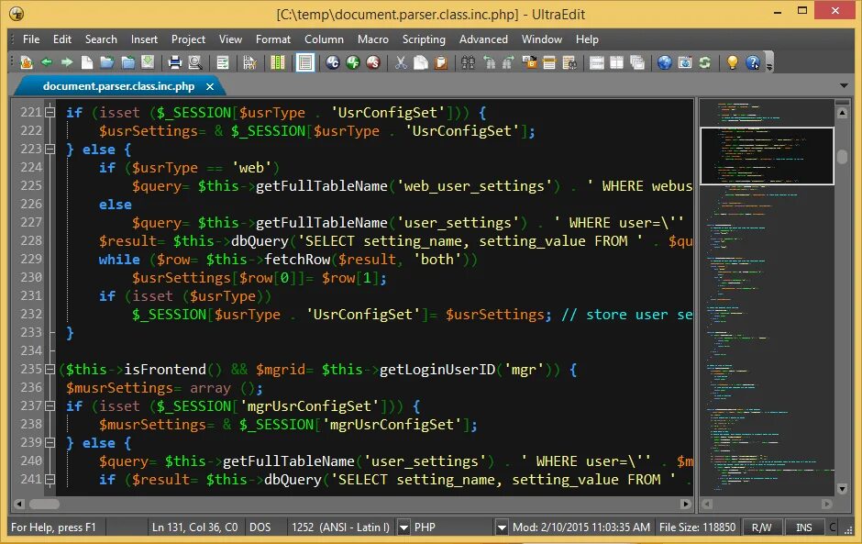The width and height of the screenshot is (862, 544).
Task: Click the minimap scroll down arrow
Action: pos(842,488)
